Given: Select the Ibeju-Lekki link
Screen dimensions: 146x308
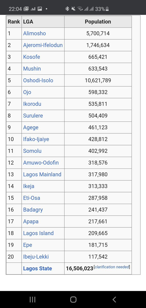Looking at the screenshot, I should click(x=36, y=257).
